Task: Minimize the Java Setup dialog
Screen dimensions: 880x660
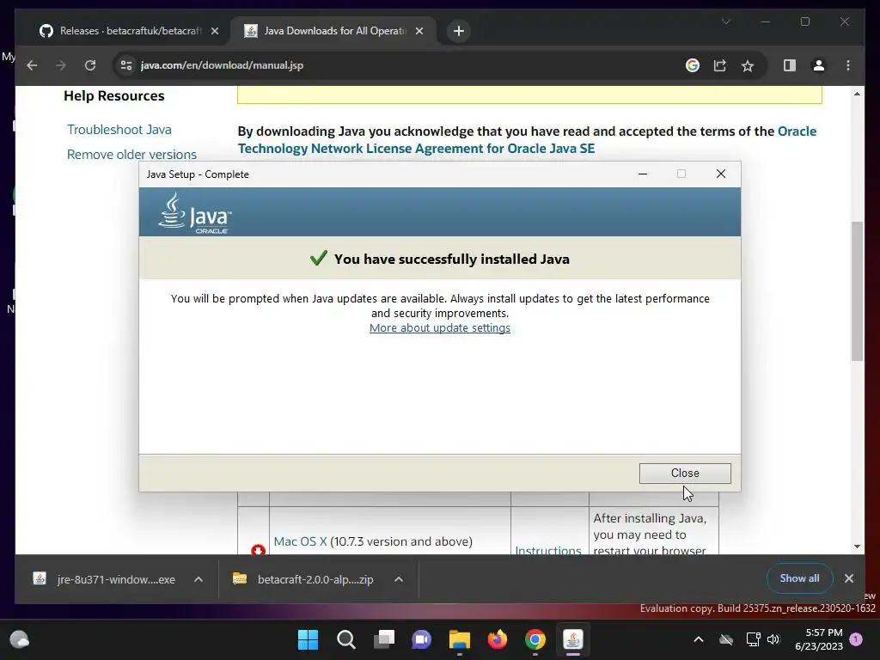Action: tap(643, 174)
